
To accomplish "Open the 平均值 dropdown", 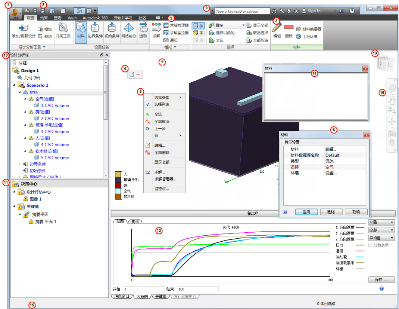I will (x=381, y=238).
